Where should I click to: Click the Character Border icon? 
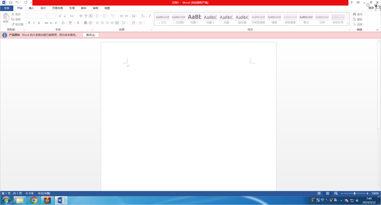pos(90,16)
